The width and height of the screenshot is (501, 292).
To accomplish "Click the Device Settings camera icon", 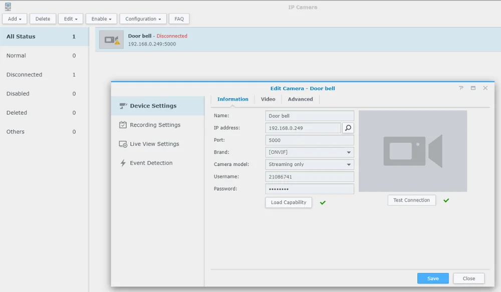I will [123, 106].
